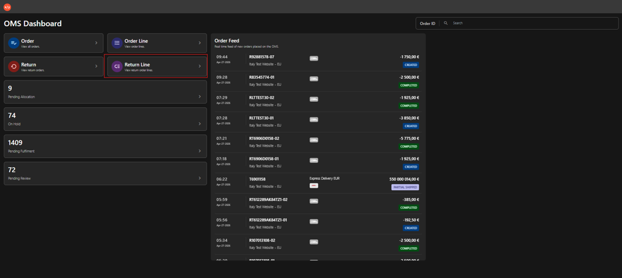Image resolution: width=622 pixels, height=278 pixels.
Task: Click the red Return circular arrow icon
Action: pyautogui.click(x=14, y=67)
